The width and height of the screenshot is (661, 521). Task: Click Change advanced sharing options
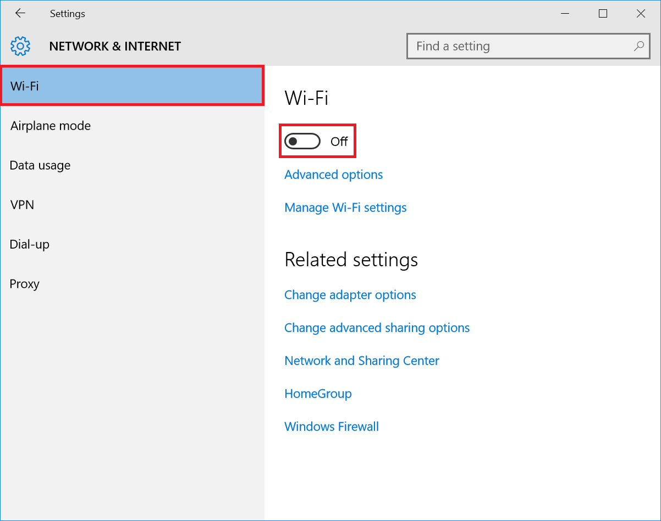377,328
